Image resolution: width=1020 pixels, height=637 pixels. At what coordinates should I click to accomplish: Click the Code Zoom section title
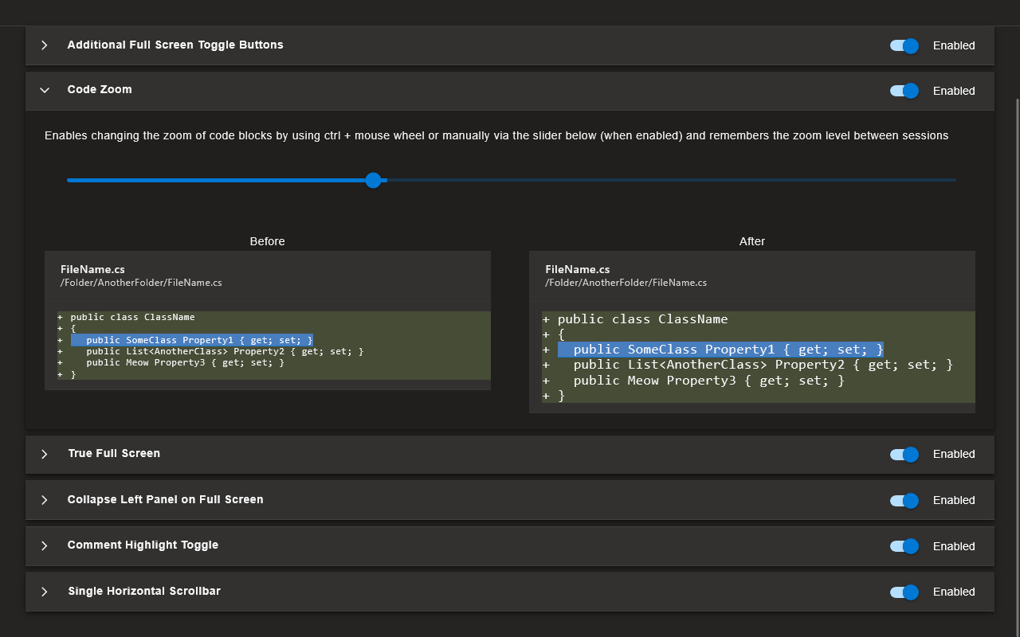[x=100, y=90]
